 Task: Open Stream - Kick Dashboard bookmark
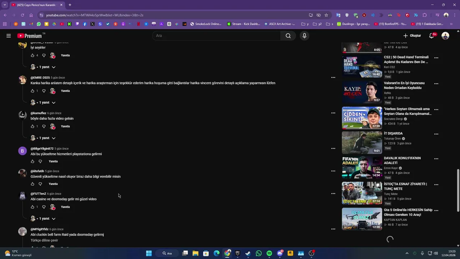(244, 24)
